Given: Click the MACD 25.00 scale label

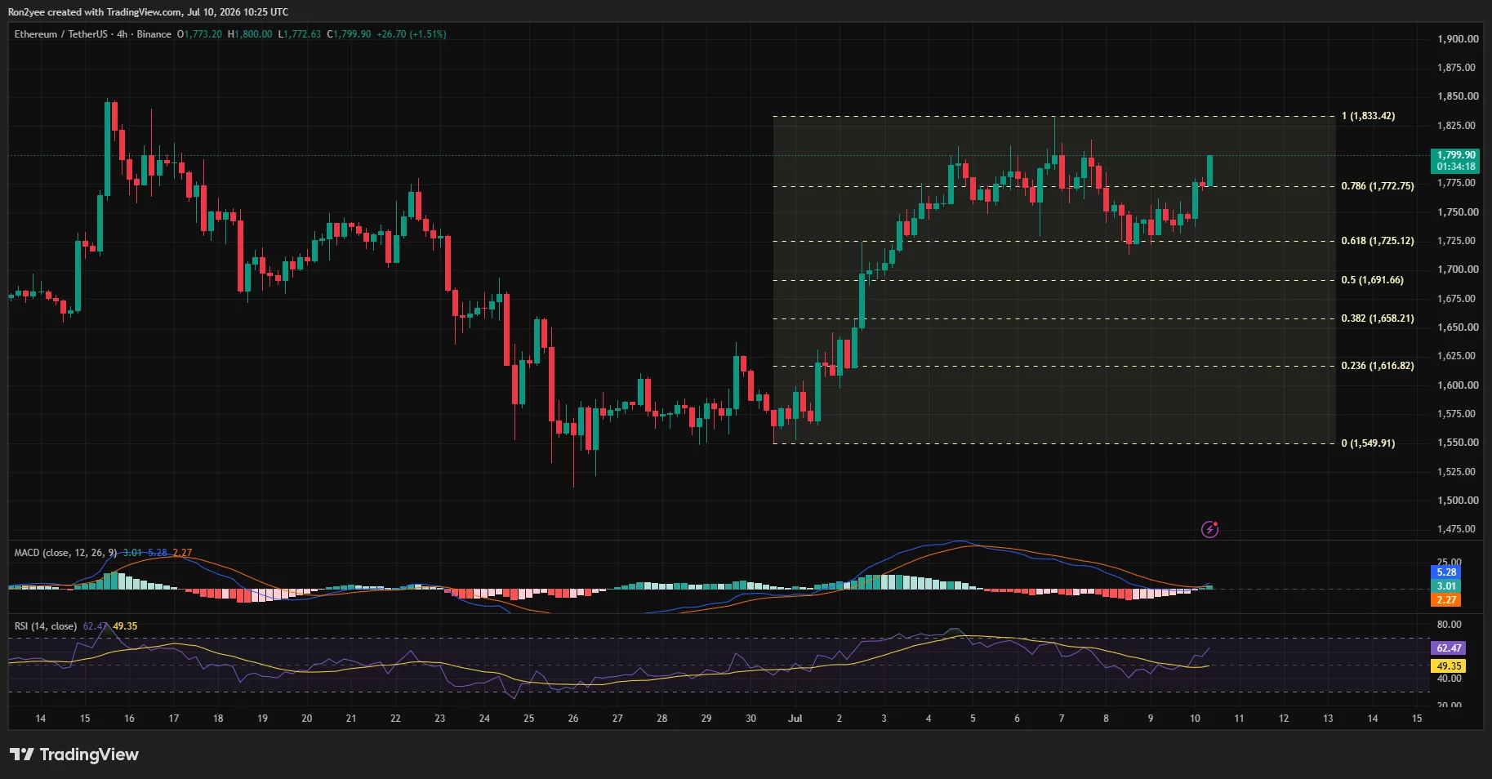Looking at the screenshot, I should [1450, 562].
